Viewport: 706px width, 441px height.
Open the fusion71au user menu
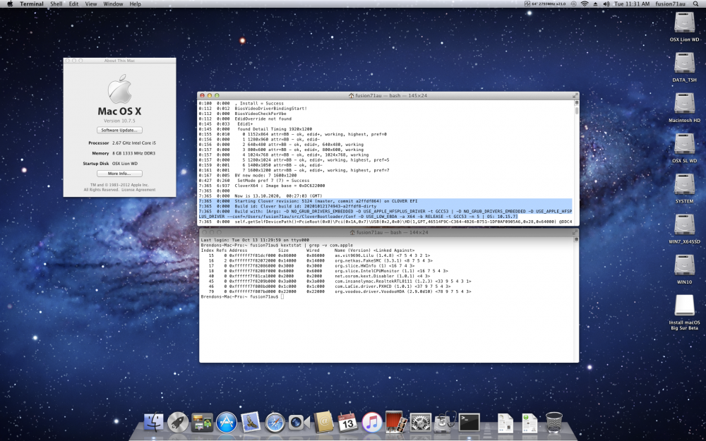click(x=672, y=4)
